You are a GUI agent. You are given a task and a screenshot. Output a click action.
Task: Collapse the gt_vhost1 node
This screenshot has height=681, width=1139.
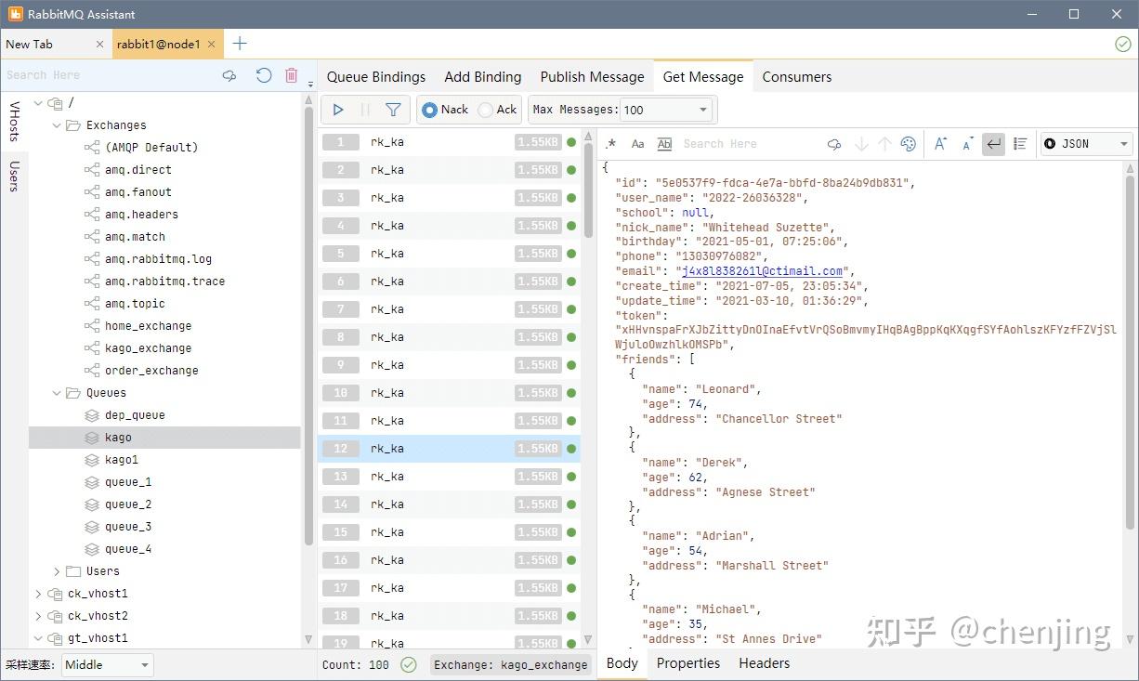click(38, 638)
